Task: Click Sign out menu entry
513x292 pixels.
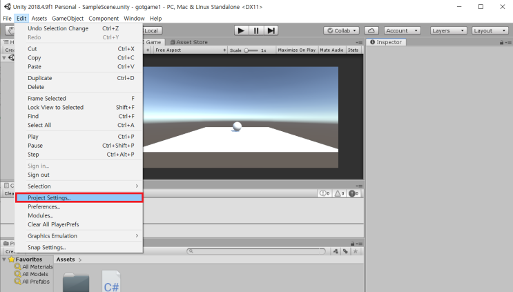Action: (x=79, y=175)
